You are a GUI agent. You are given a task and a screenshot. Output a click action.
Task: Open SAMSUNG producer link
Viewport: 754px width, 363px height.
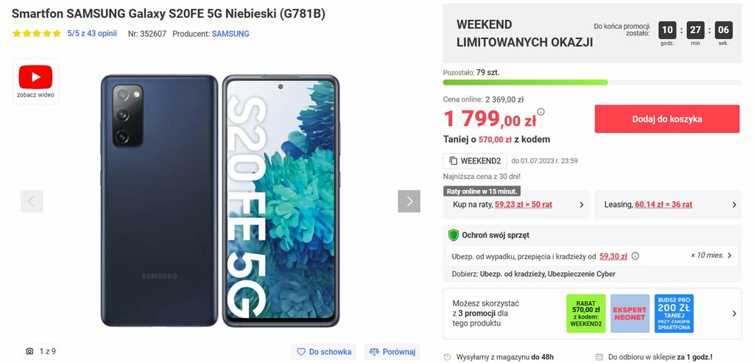pyautogui.click(x=230, y=34)
